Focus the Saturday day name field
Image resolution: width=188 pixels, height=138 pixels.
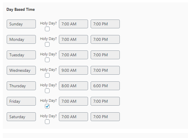(x=21, y=117)
